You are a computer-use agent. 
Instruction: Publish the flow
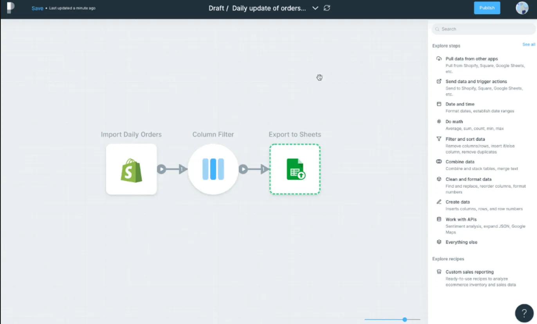487,8
